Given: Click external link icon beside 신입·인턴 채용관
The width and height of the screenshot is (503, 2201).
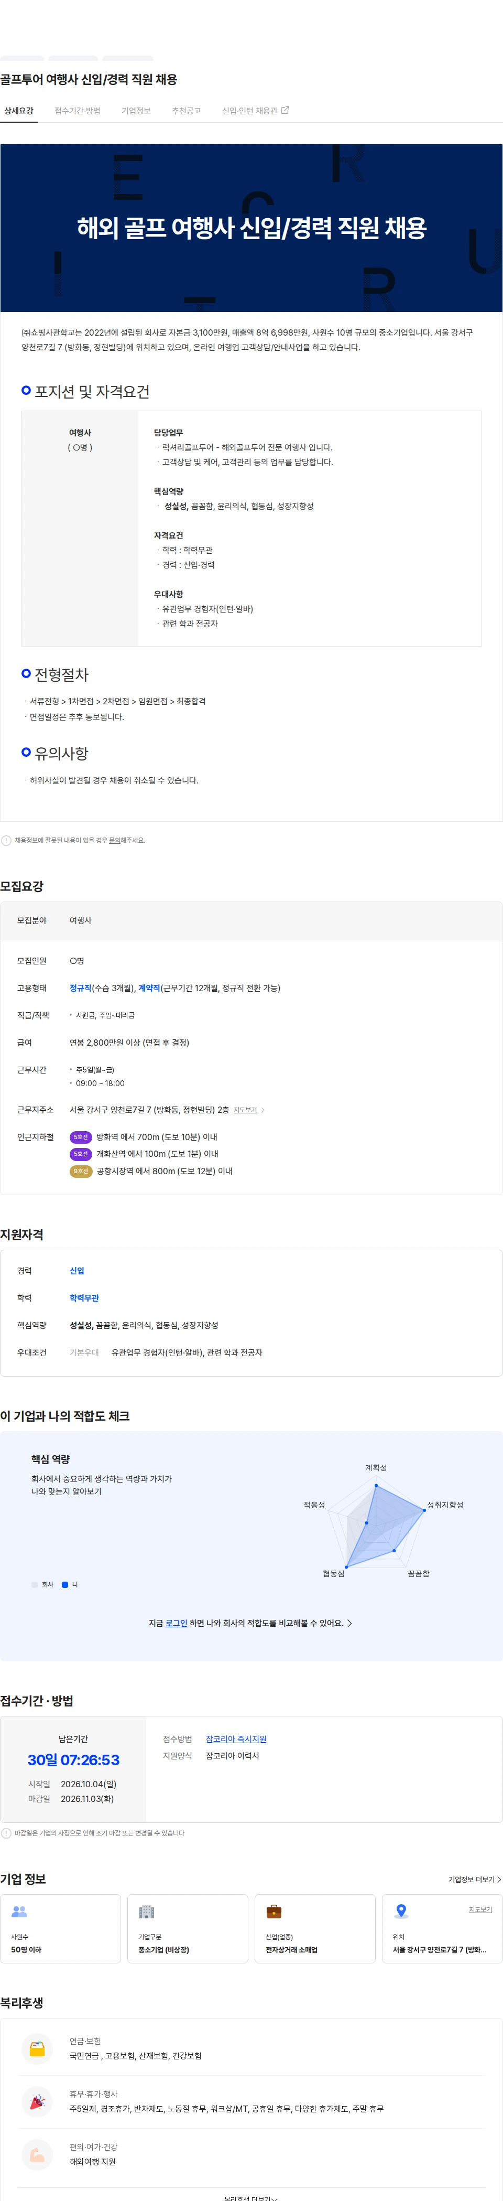Looking at the screenshot, I should point(285,110).
